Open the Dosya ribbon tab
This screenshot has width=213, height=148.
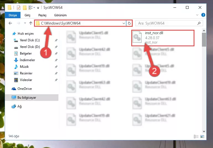13,15
